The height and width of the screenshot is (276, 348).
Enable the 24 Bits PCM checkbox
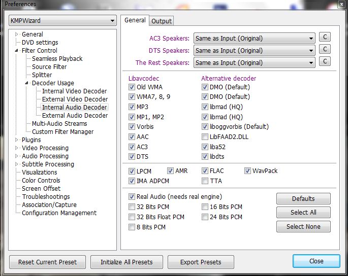click(205, 217)
